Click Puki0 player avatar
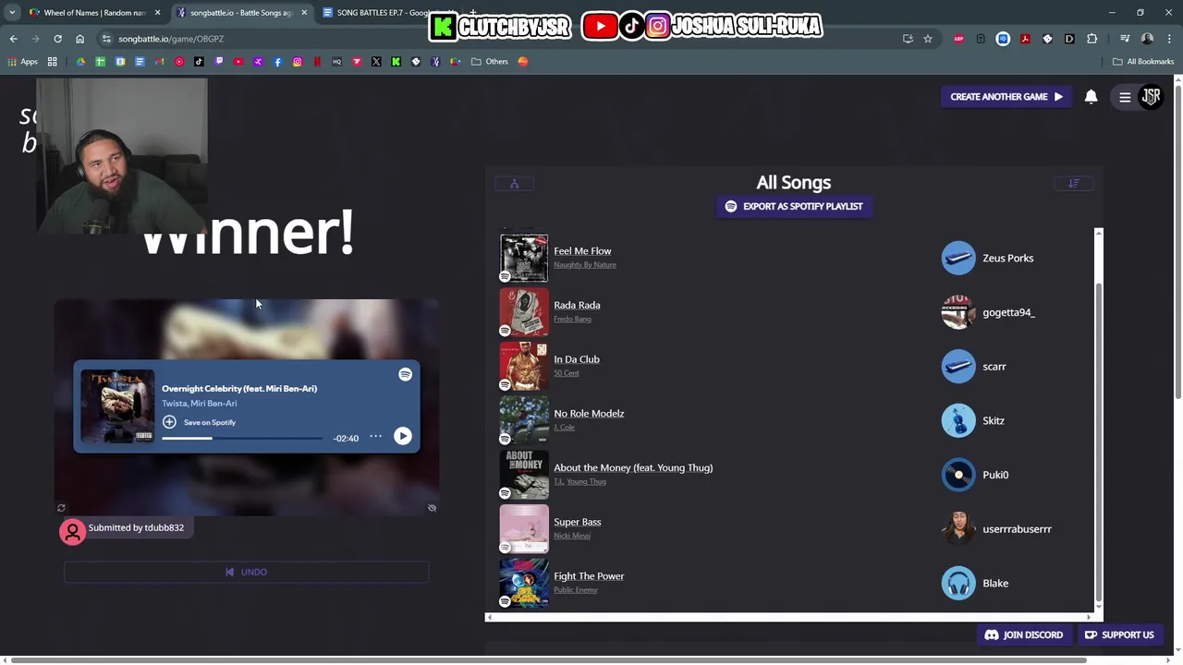The height and width of the screenshot is (665, 1183). point(958,475)
